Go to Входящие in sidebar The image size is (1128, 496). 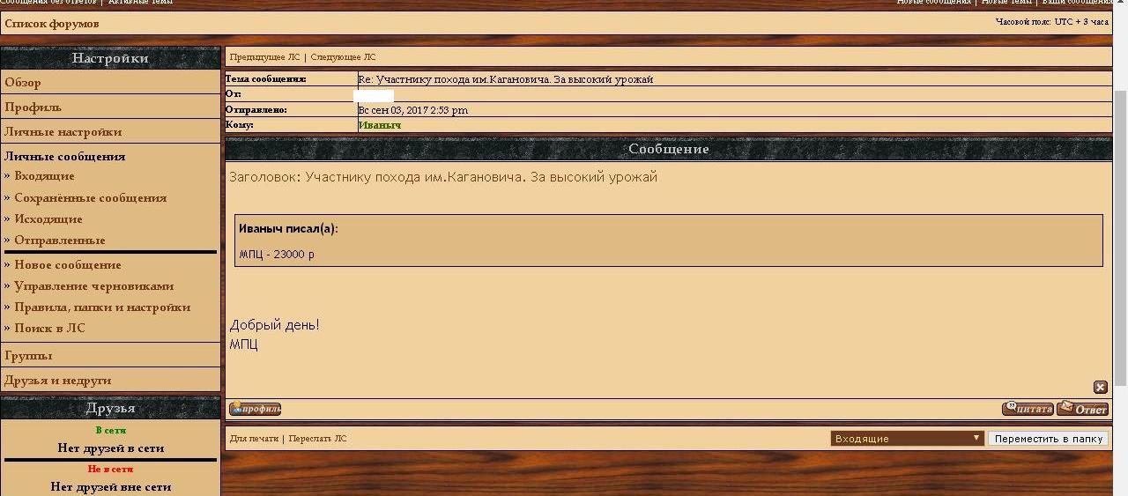click(x=44, y=176)
